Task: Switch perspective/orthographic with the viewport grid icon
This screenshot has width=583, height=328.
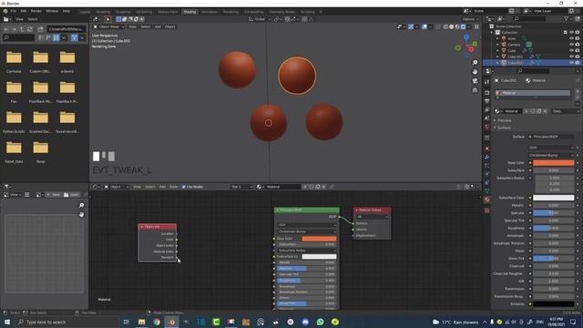Action: point(475,90)
